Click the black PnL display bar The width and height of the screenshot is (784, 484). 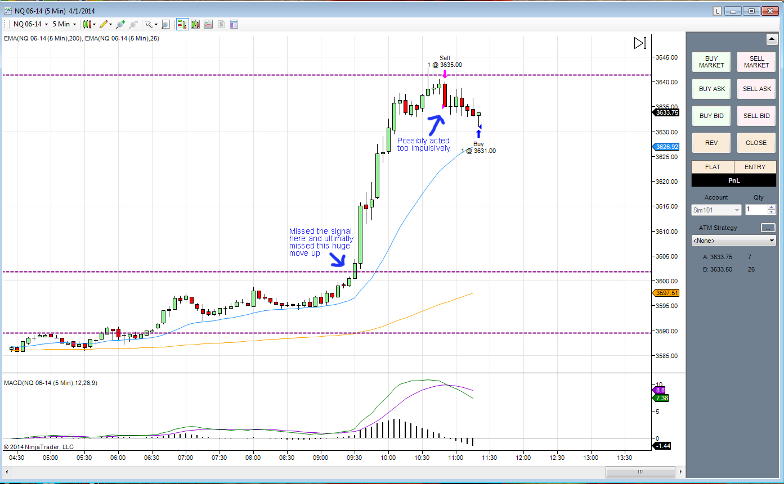(733, 180)
